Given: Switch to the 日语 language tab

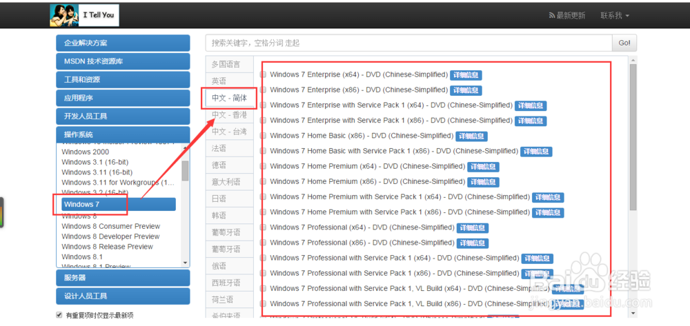Looking at the screenshot, I should (x=229, y=198).
